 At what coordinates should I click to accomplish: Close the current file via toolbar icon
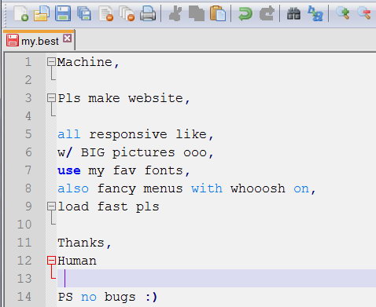coord(106,13)
